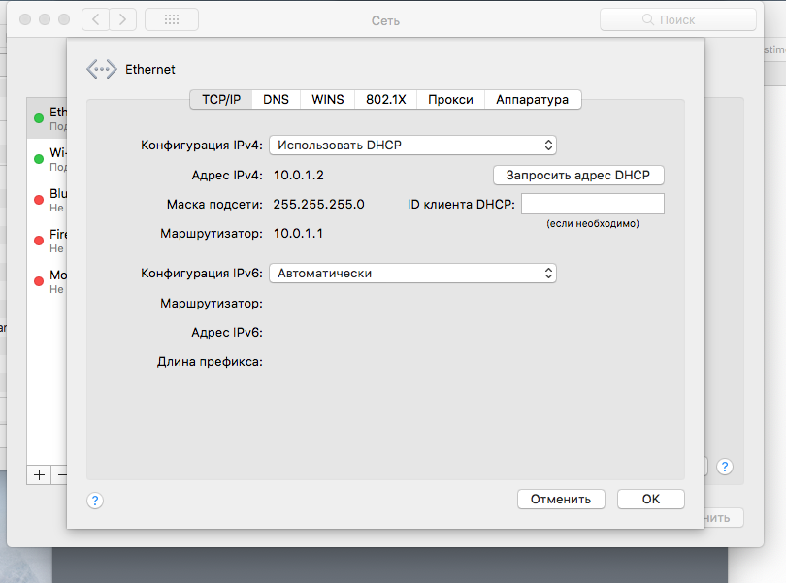Open help from dialog question mark icon

pyautogui.click(x=95, y=501)
